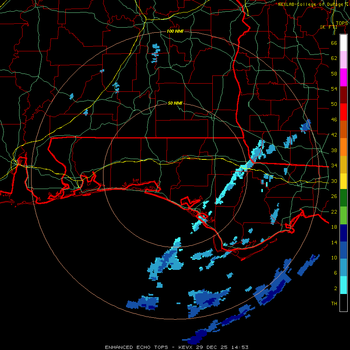Click the "ENHANCED ECHO TOPS" caption text
Screen dimensions: 350x350
pyautogui.click(x=136, y=347)
